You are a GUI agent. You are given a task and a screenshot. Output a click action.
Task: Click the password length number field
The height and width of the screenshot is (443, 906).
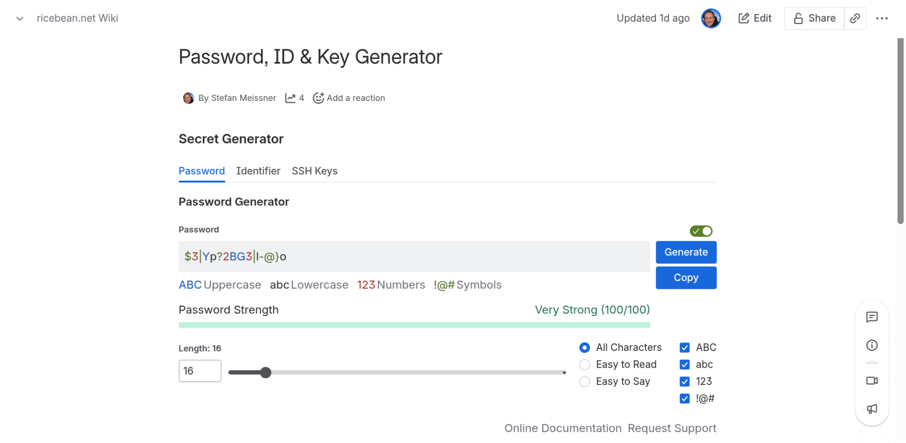point(200,371)
